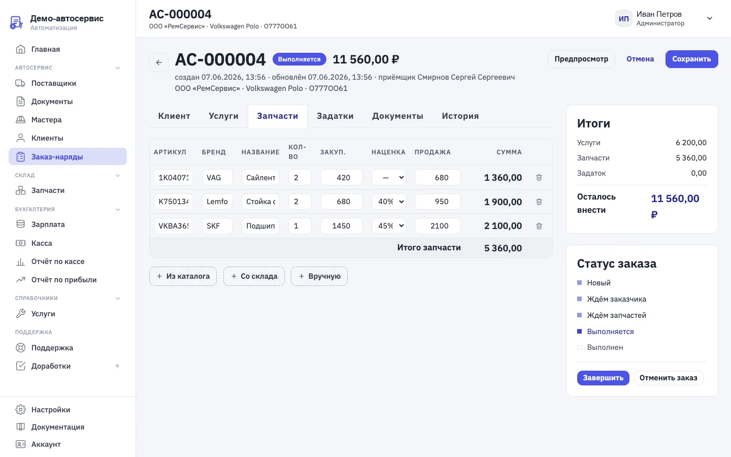Switch to the Задатки tab

pos(335,116)
